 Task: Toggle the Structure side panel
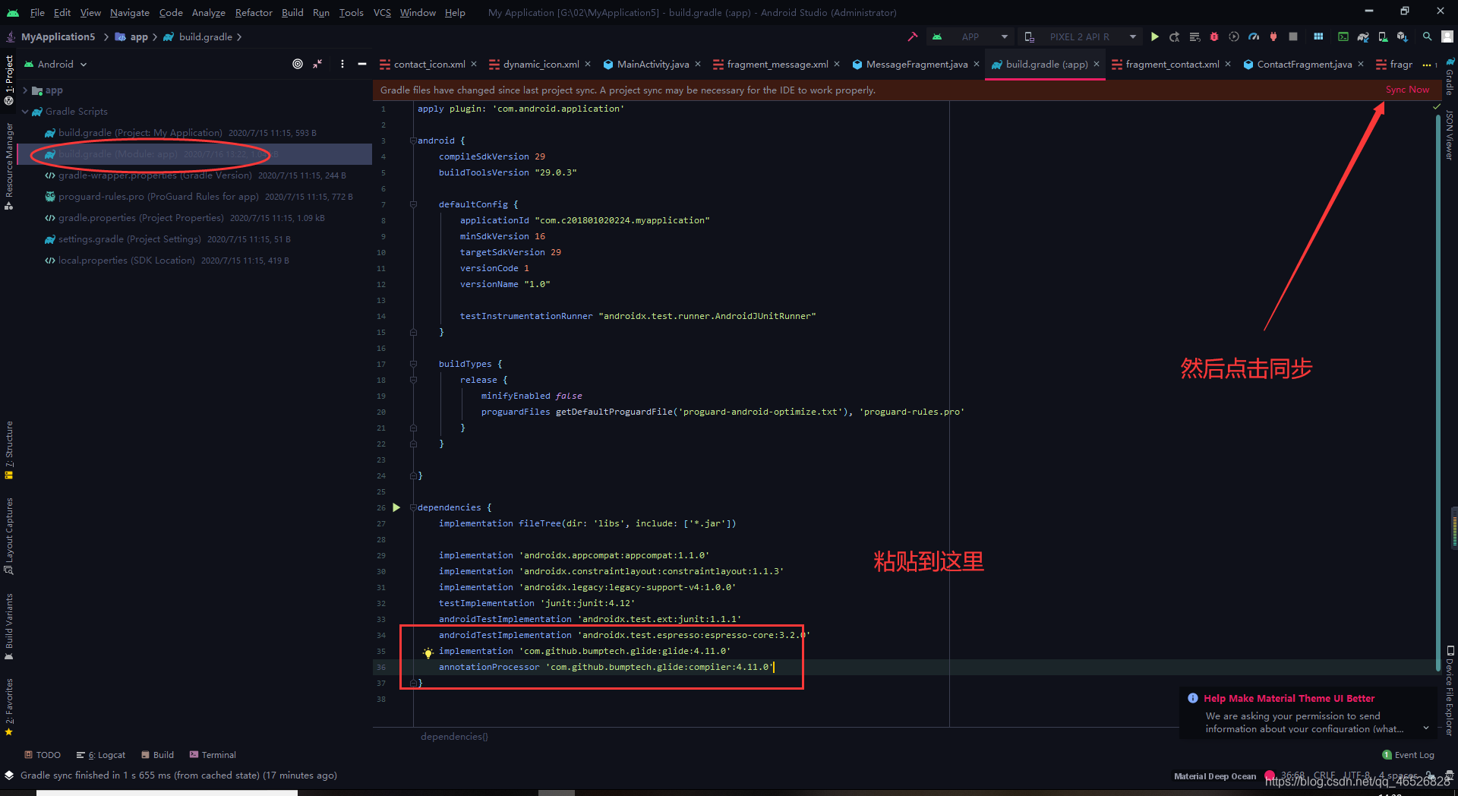9,450
